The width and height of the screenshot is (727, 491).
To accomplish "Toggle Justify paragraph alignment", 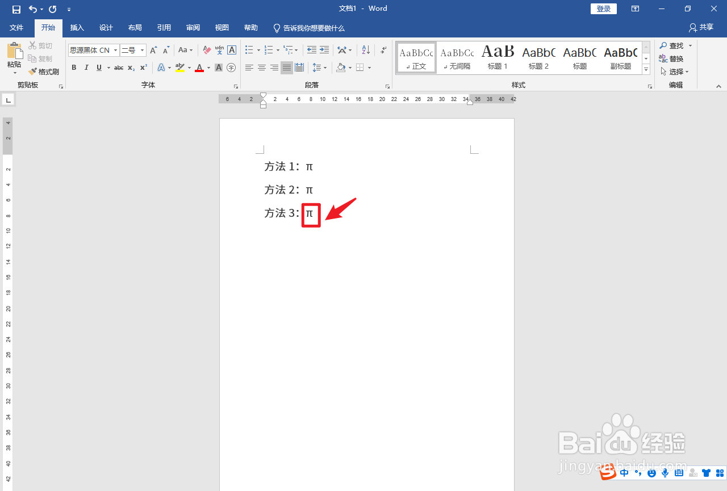I will coord(287,68).
